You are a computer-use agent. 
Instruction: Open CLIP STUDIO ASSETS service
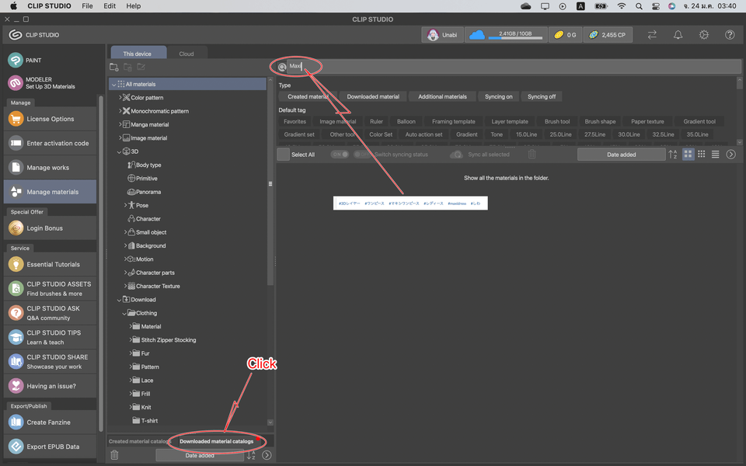tap(50, 289)
